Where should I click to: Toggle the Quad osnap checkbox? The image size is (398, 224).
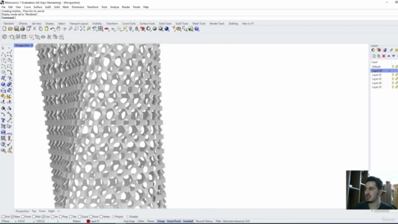click(80, 217)
